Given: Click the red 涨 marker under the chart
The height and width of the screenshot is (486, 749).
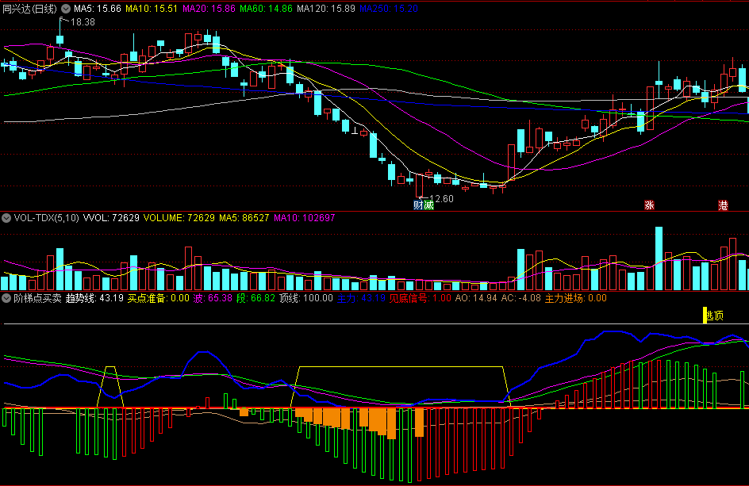Looking at the screenshot, I should point(649,205).
